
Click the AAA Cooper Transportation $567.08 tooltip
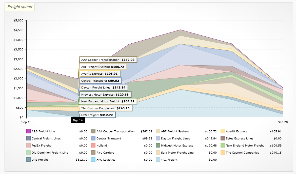pyautogui.click(x=108, y=60)
